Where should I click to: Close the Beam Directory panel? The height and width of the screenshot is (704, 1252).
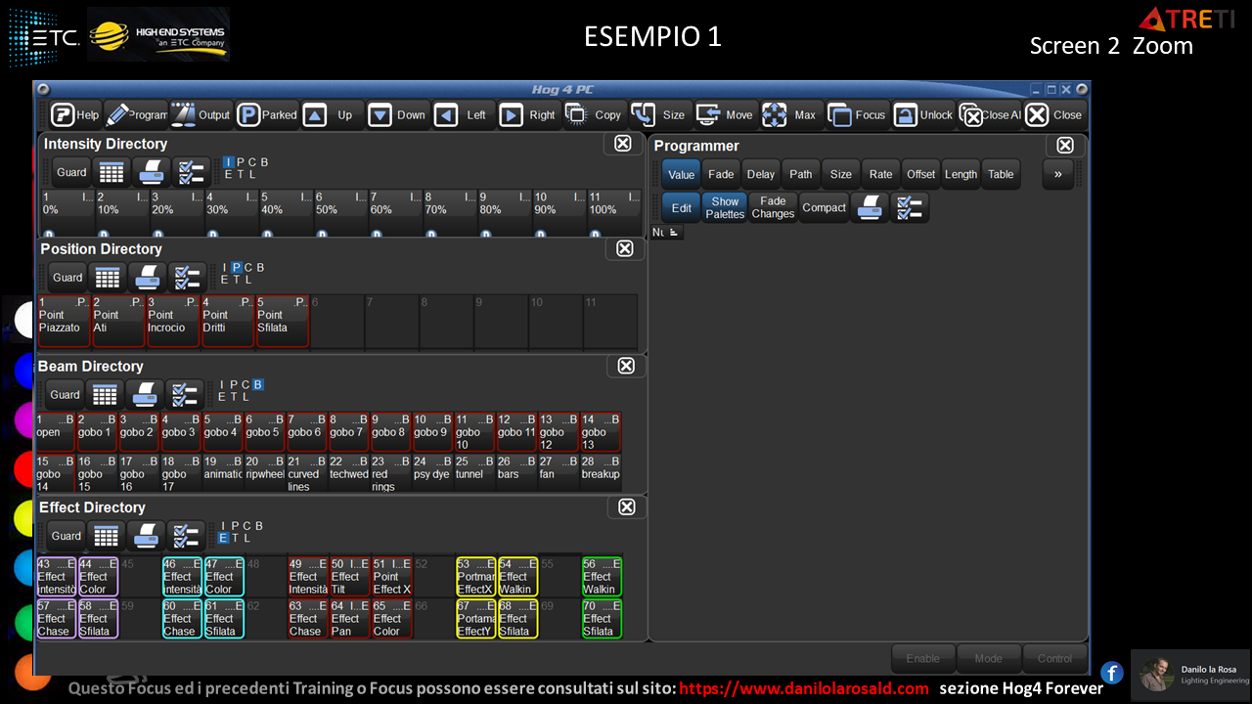pyautogui.click(x=626, y=366)
